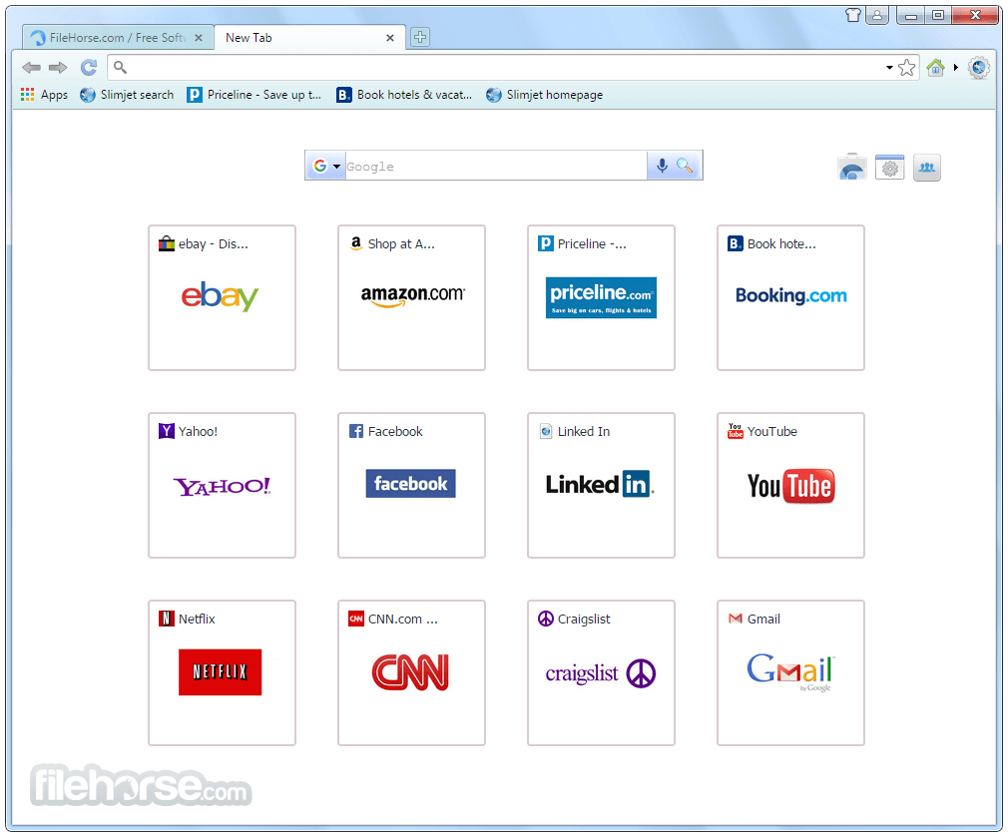This screenshot has height=836, width=1008.
Task: Open the Apps bookmark shortcut
Action: (x=44, y=95)
